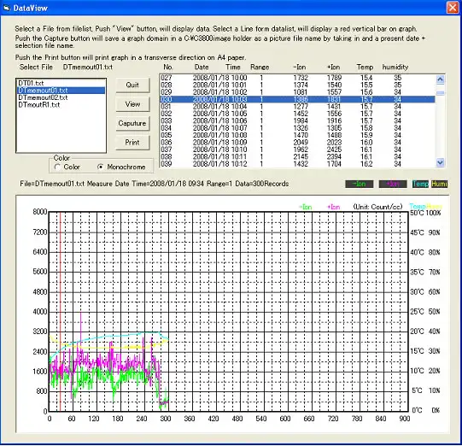Toggle the Humi legend button
This screenshot has height=446, width=462.
[x=439, y=184]
